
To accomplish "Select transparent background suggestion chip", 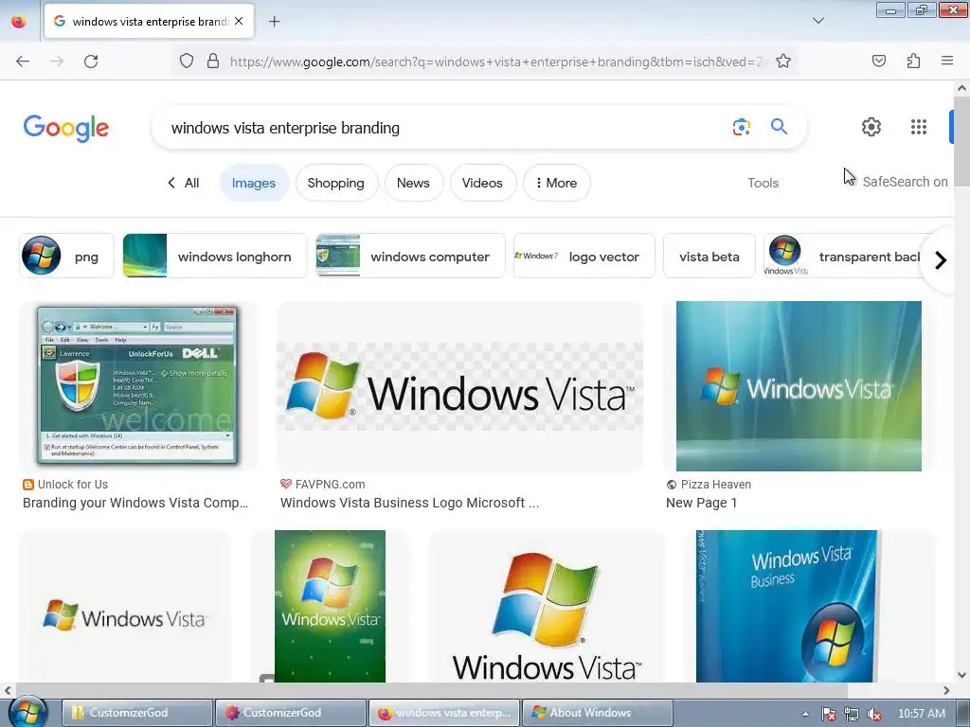I will pos(844,256).
